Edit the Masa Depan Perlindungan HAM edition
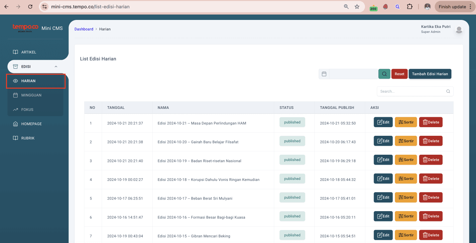Image resolution: width=476 pixels, height=243 pixels. pyautogui.click(x=383, y=122)
